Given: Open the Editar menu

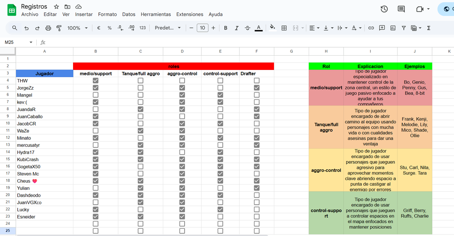Looking at the screenshot, I should pyautogui.click(x=50, y=14).
